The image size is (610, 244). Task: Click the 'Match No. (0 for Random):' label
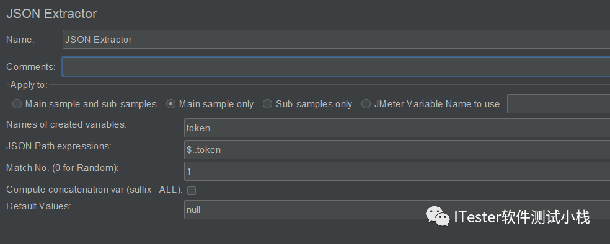[x=63, y=168]
